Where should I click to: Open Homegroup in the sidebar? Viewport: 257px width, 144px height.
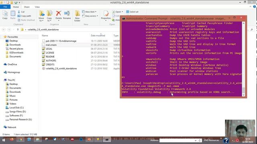(x=12, y=72)
